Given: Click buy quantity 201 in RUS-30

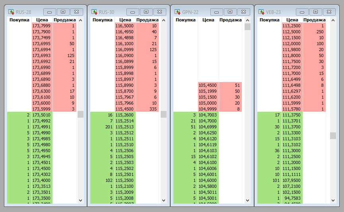Looking at the screenshot, I should pos(103,127).
